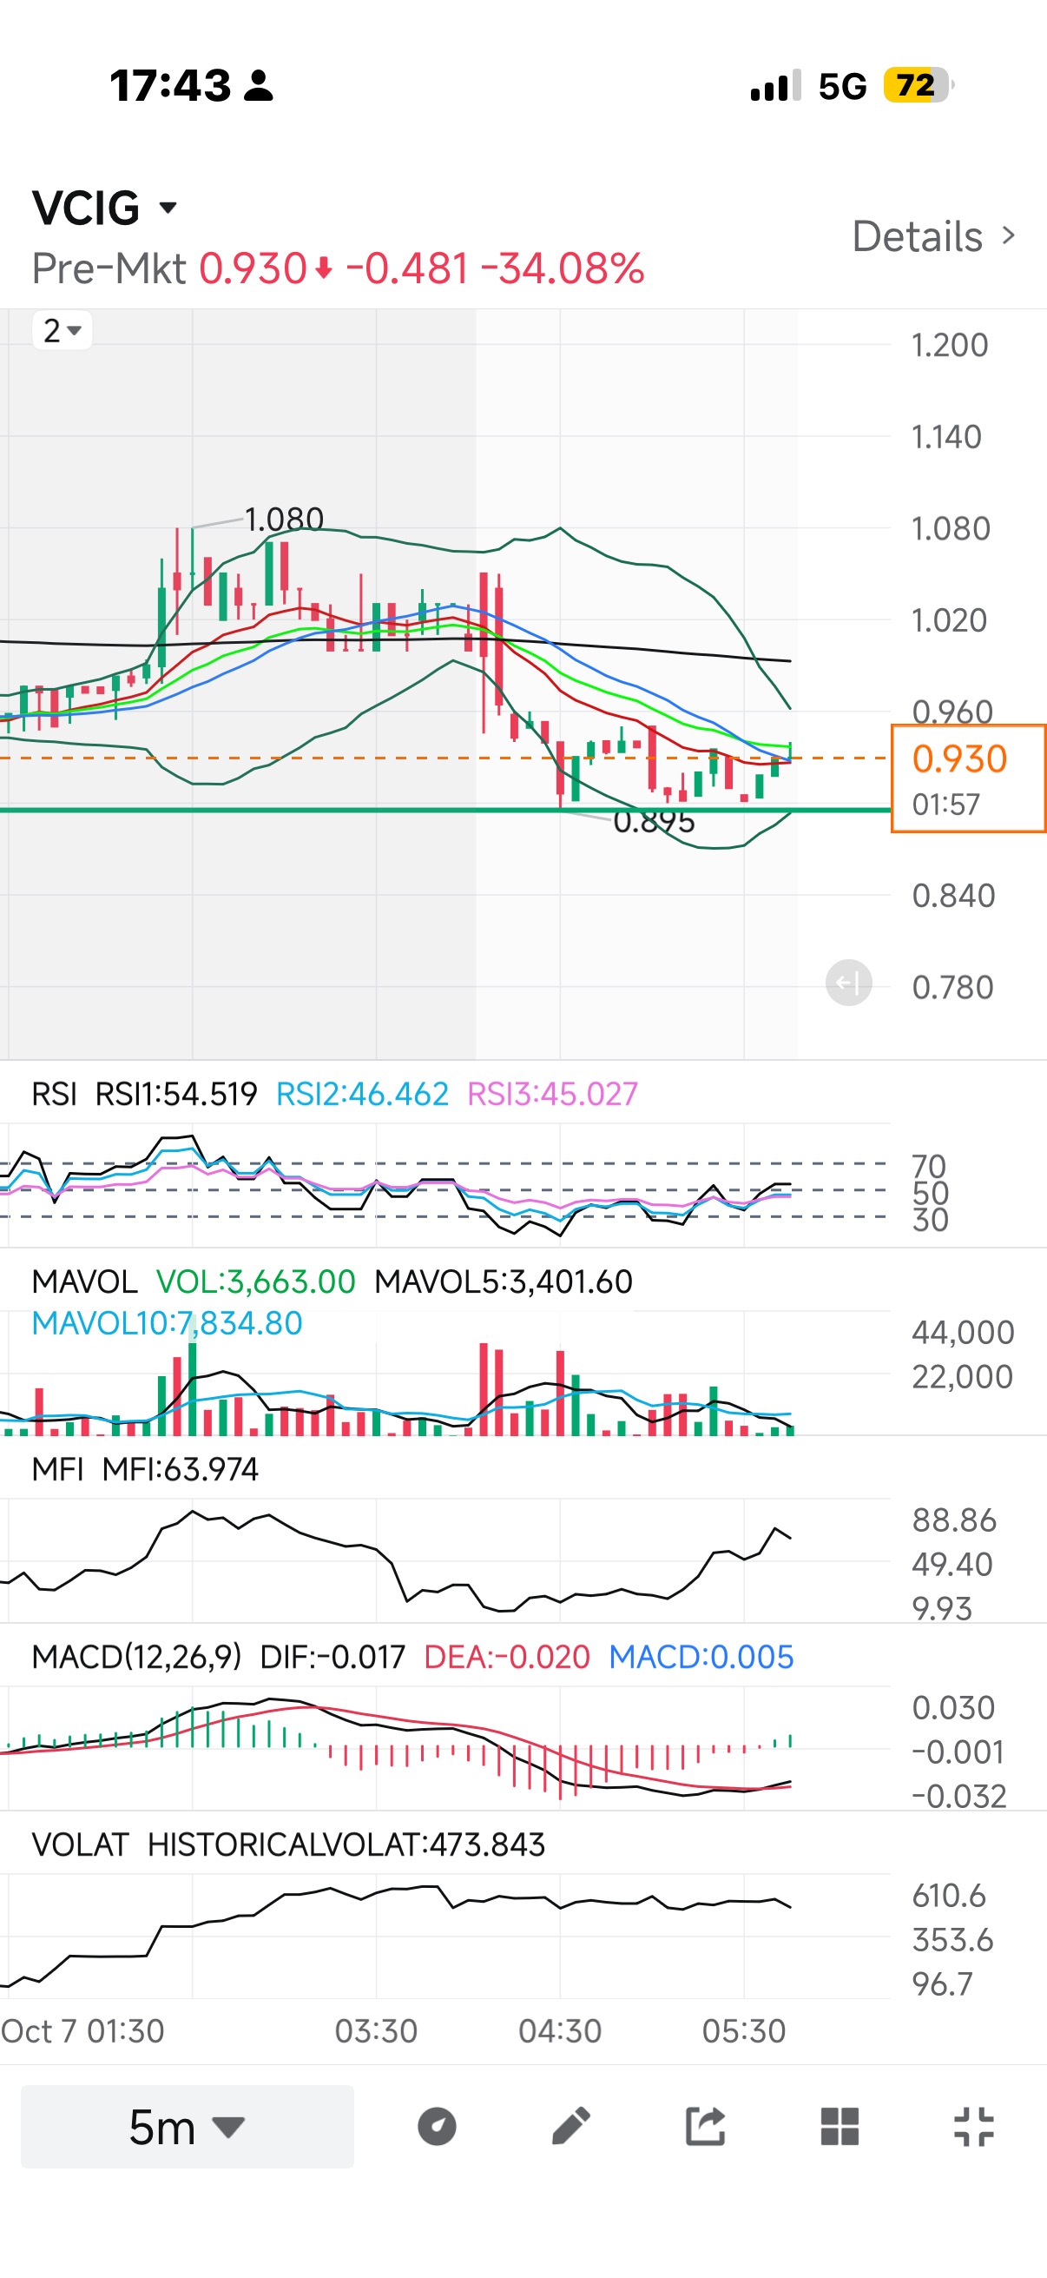
Task: Open the four-square layout grid icon
Action: click(x=840, y=2126)
